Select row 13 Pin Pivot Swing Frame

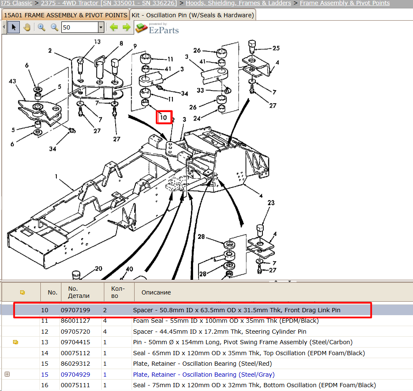click(206, 342)
